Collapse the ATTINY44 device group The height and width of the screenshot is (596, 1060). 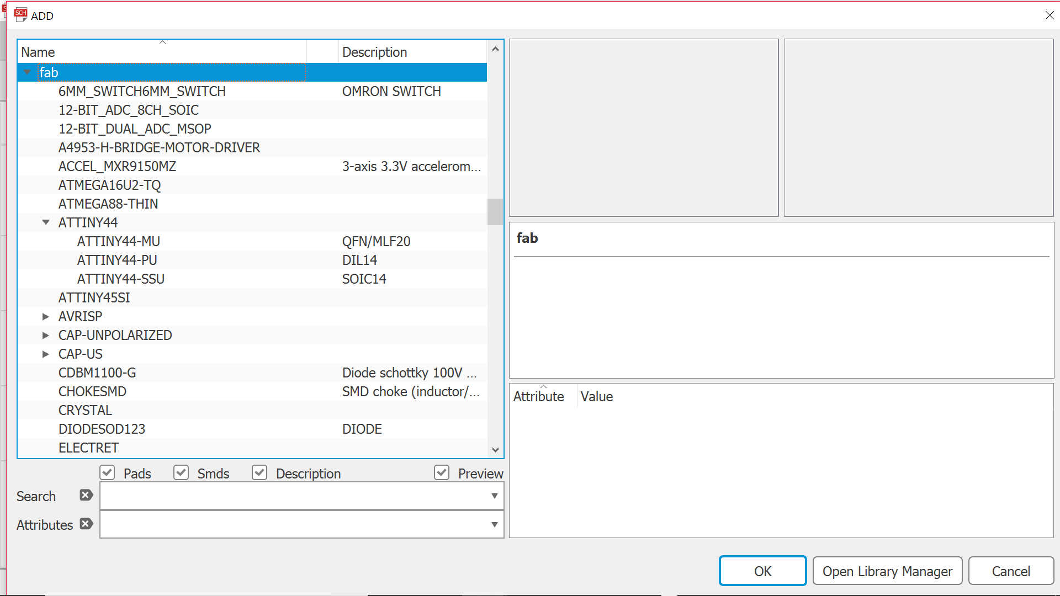46,222
